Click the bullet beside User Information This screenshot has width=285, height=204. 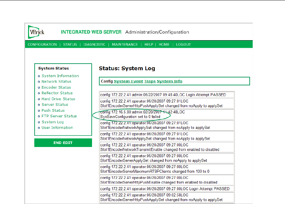pyautogui.click(x=39, y=128)
